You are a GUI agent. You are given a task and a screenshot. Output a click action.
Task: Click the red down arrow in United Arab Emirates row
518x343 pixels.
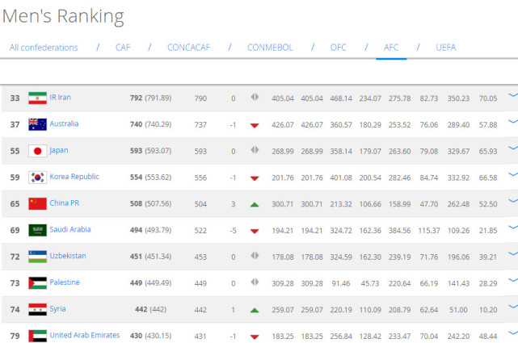tap(255, 337)
